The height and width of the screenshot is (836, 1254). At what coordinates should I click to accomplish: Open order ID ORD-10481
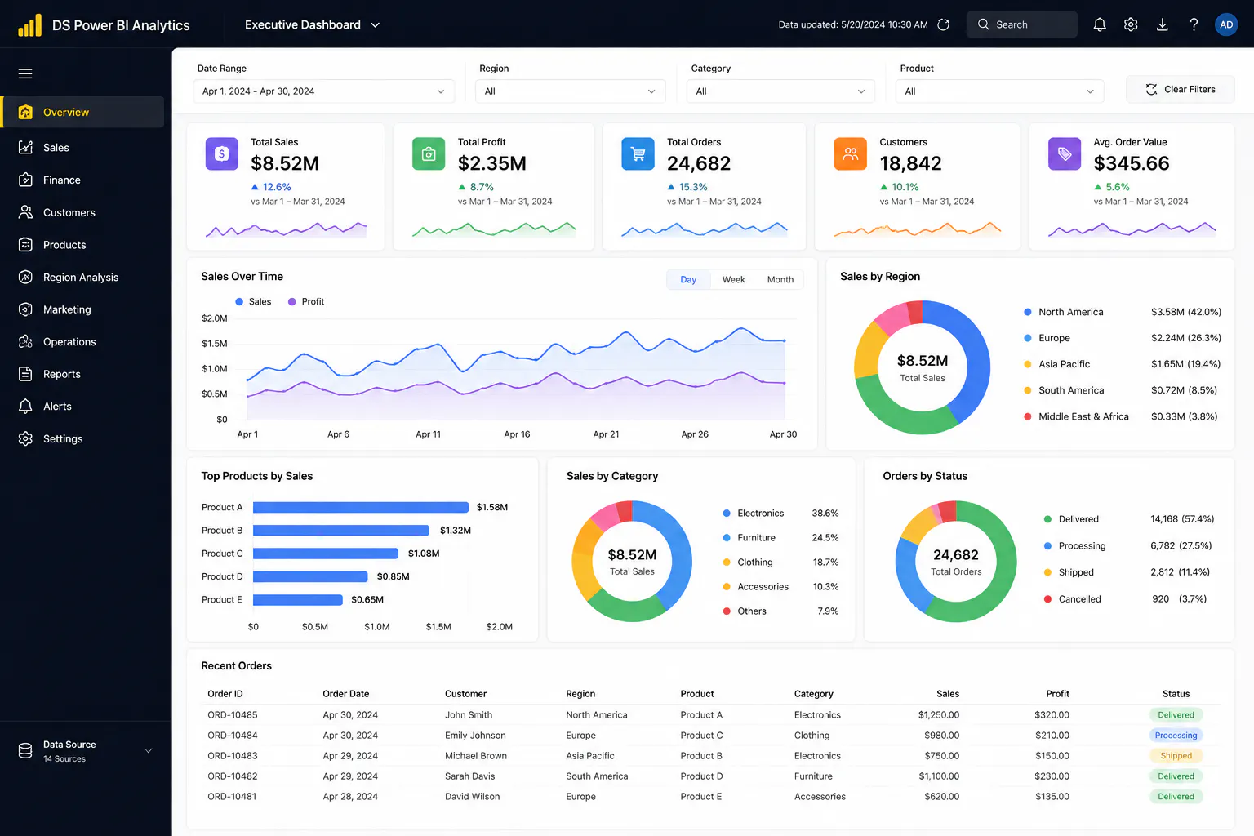[x=232, y=797]
